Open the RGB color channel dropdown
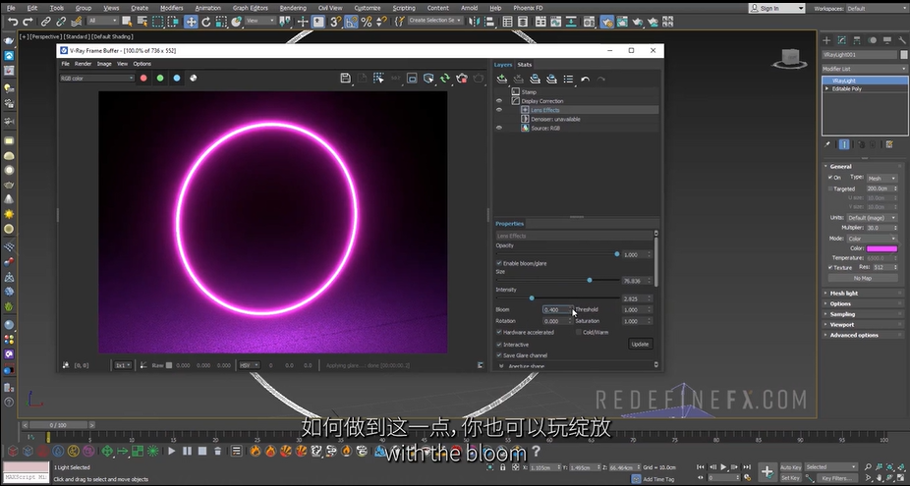Viewport: 910px width, 486px height. click(97, 79)
